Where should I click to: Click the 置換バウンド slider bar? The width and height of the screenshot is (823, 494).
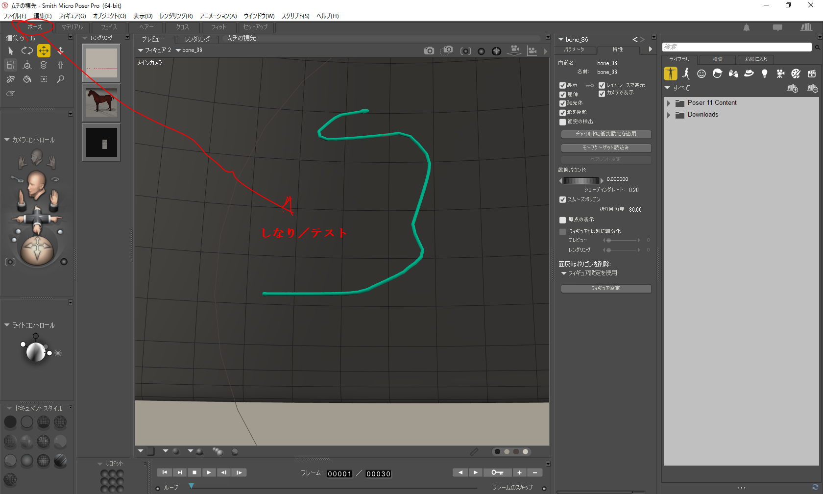click(581, 181)
